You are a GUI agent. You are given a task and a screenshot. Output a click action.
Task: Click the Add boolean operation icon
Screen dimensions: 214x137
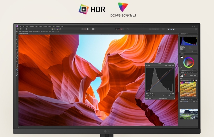coord(169,29)
